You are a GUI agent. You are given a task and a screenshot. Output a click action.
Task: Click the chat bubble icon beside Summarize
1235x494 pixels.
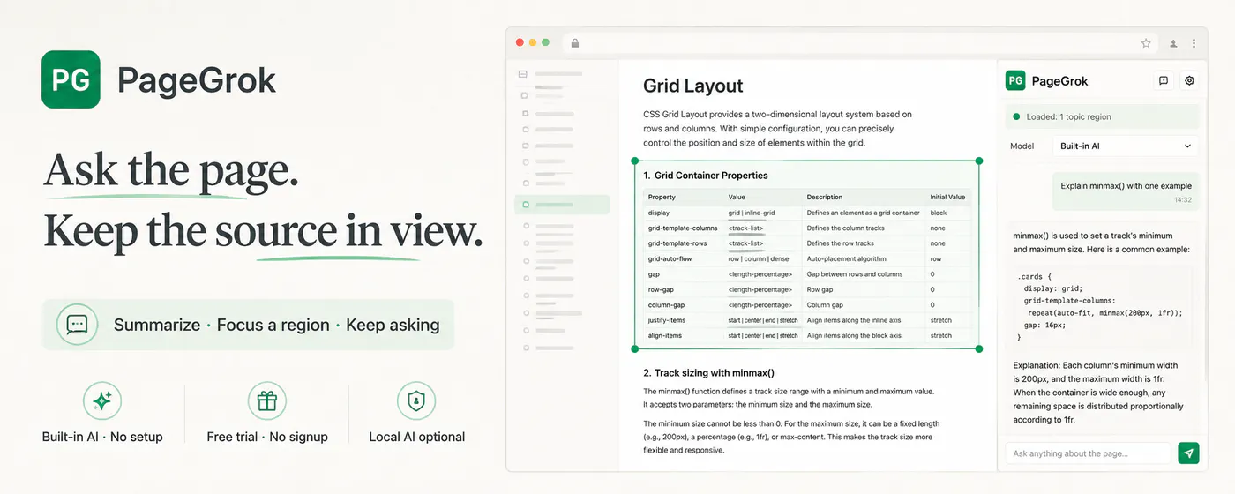[77, 324]
